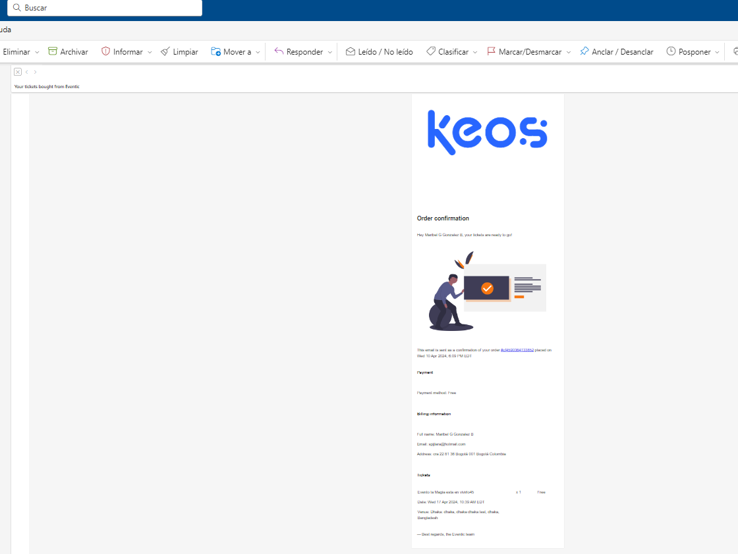
Task: Click the Limpiar broom icon
Action: (x=165, y=51)
